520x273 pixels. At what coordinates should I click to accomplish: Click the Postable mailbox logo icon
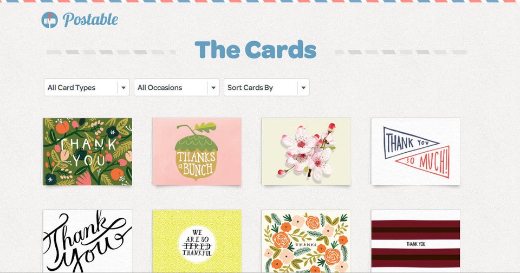tap(50, 20)
